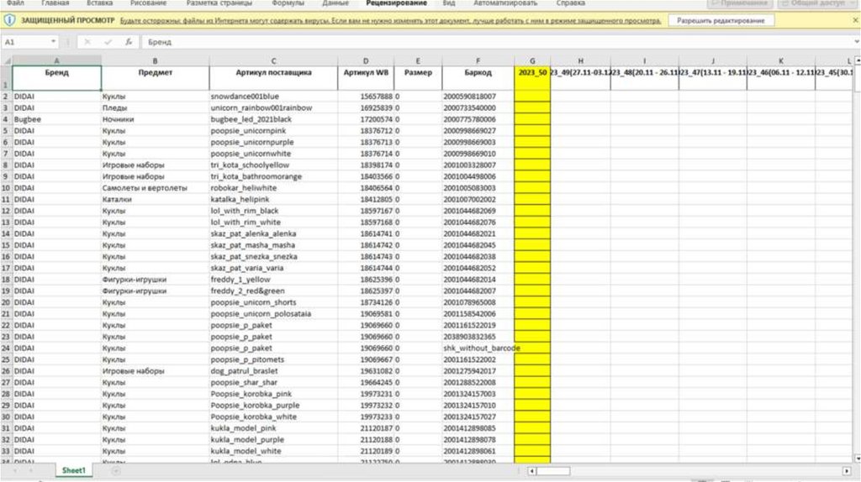
Task: Select column K header
Action: pyautogui.click(x=781, y=60)
